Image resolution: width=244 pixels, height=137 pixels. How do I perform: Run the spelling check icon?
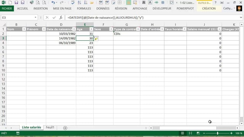click(x=73, y=3)
